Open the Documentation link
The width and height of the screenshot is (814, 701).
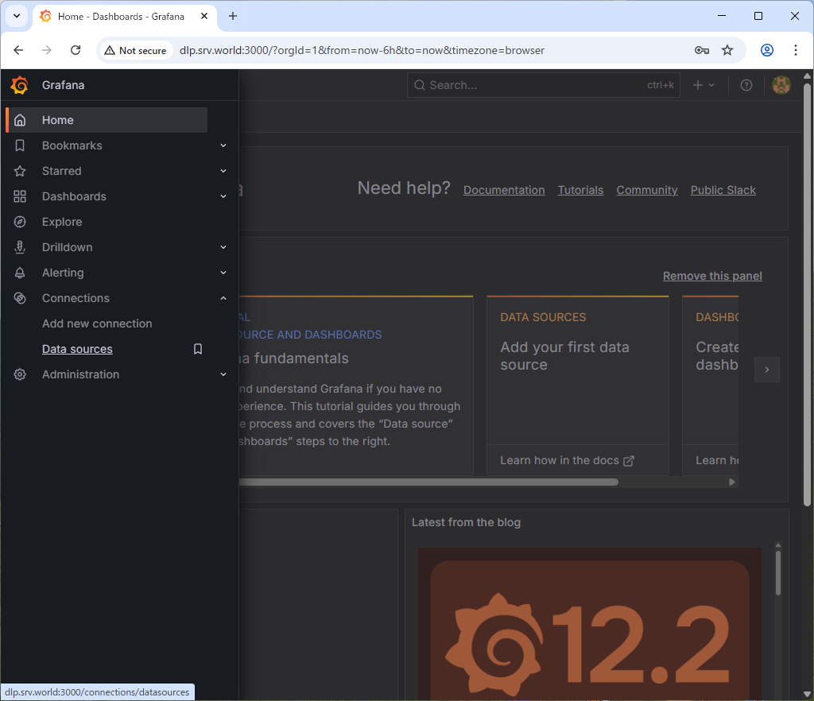tap(504, 190)
